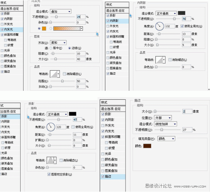Uncheck 使用全局光 in the Inner Shadow dialog
Viewport: 210px width, 192px height.
point(182,26)
